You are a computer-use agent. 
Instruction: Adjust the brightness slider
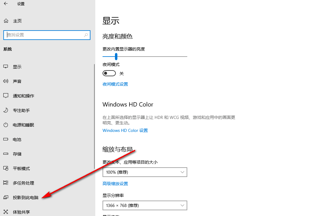point(116,57)
